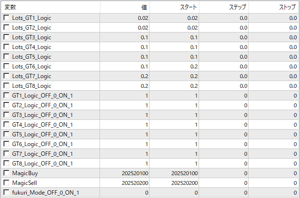Check the GT6_Logic_OFF_0_ON_1 checkbox
The width and height of the screenshot is (300, 198).
click(x=6, y=144)
